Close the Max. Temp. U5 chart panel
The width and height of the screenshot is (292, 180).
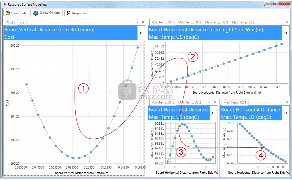(x=287, y=22)
